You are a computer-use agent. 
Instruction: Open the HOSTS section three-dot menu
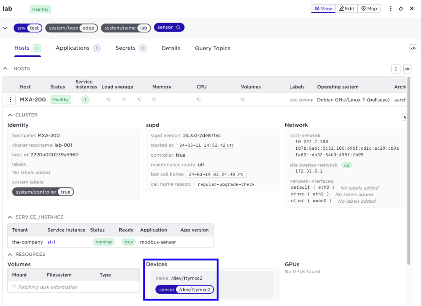point(396,69)
